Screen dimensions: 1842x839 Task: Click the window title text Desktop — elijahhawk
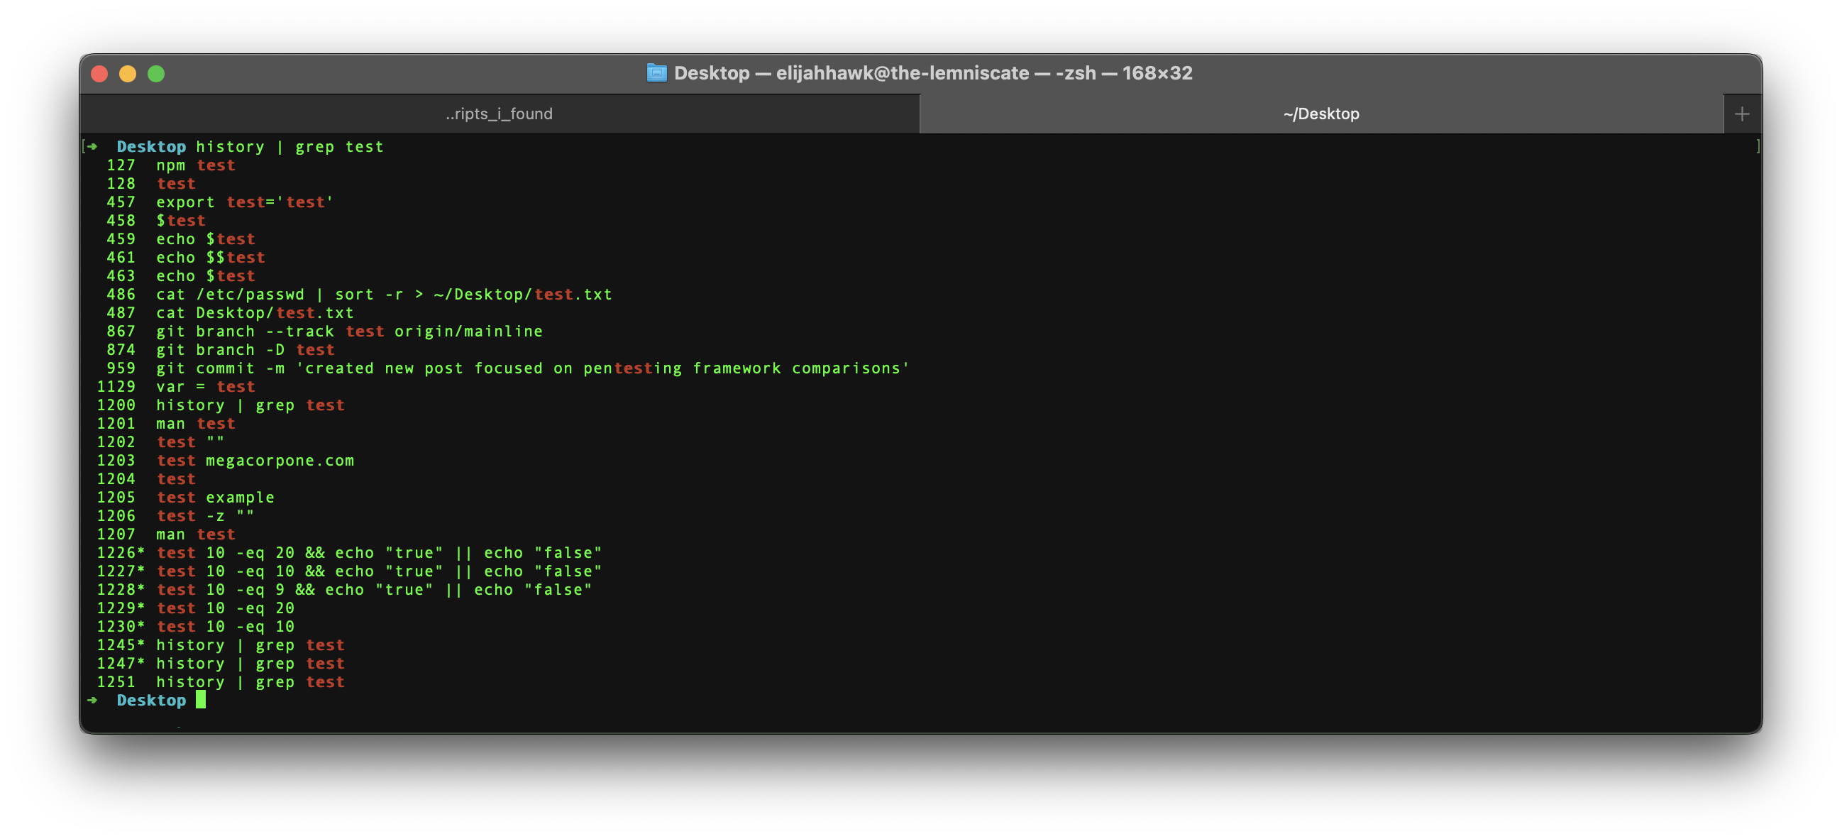pos(933,73)
